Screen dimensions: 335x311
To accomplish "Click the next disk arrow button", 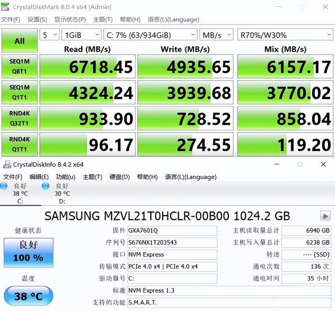I will click(x=325, y=216).
